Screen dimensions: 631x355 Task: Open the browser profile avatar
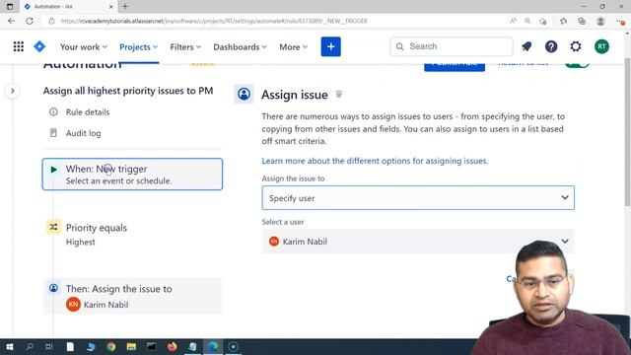tap(600, 21)
